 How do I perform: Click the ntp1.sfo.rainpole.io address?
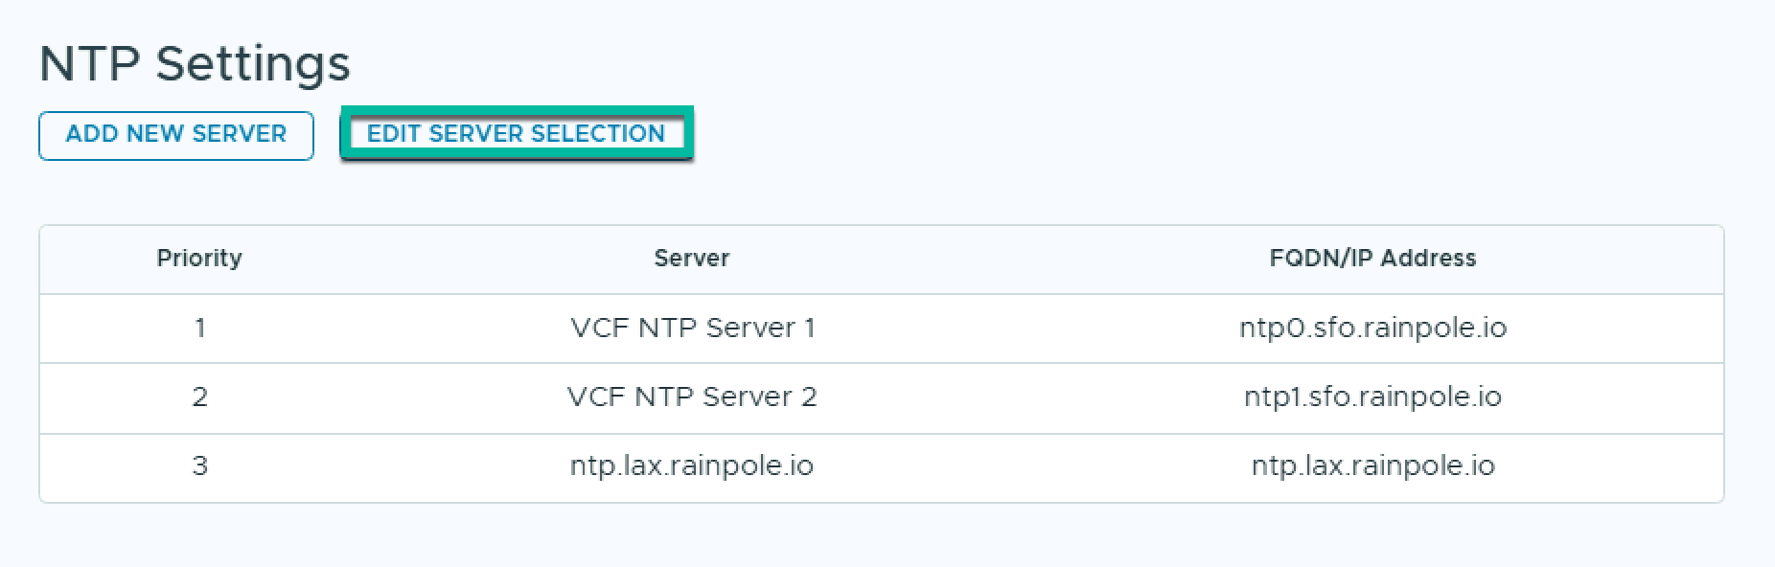click(x=1372, y=397)
